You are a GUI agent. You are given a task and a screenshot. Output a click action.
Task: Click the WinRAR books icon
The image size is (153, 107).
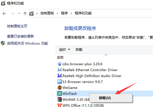60,99
